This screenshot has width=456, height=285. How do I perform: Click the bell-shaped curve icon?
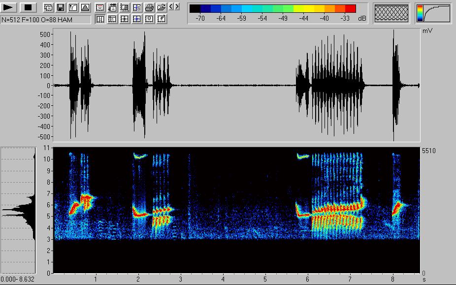pos(85,7)
